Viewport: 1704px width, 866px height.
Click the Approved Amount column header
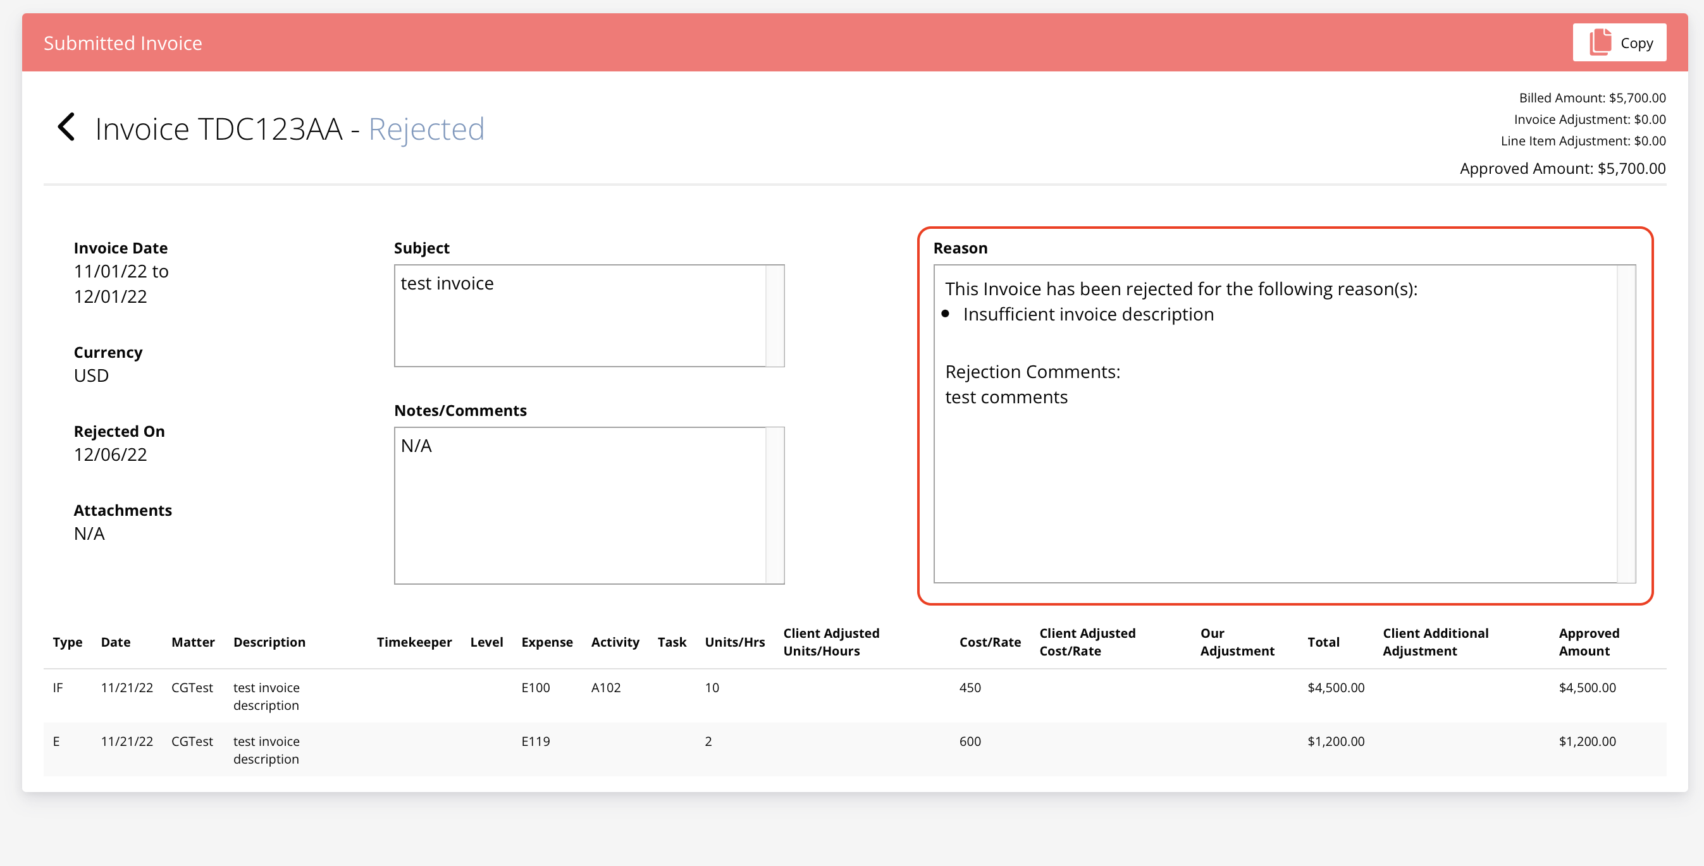pyautogui.click(x=1589, y=642)
